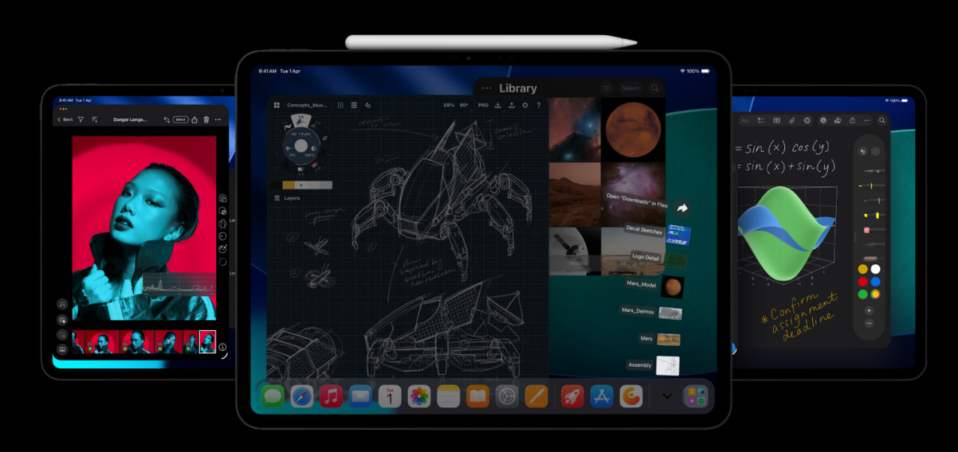The width and height of the screenshot is (958, 452).
Task: Click the help question mark icon
Action: 538,106
